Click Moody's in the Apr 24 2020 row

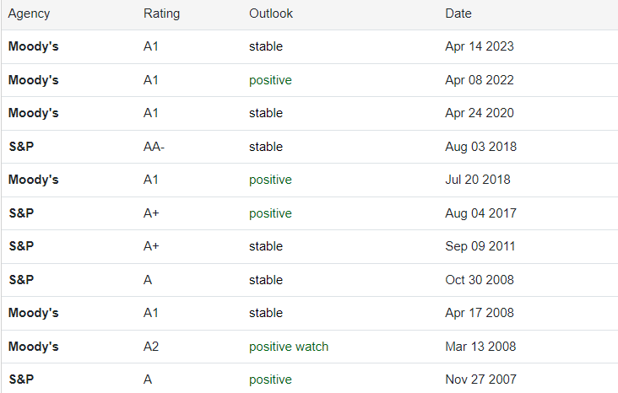coord(33,113)
